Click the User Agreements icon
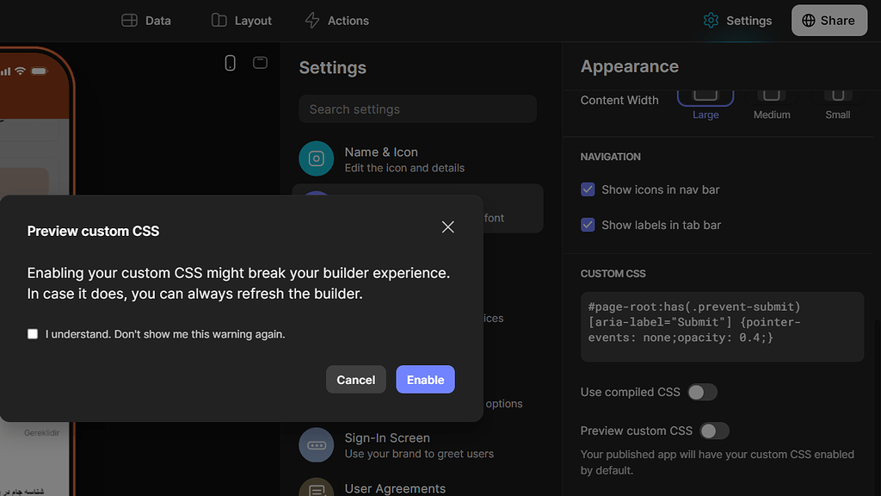Viewport: 881px width, 496px height. tap(316, 488)
